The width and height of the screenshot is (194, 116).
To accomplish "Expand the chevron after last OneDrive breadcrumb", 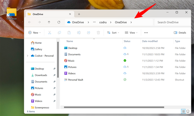I will point(131,22).
